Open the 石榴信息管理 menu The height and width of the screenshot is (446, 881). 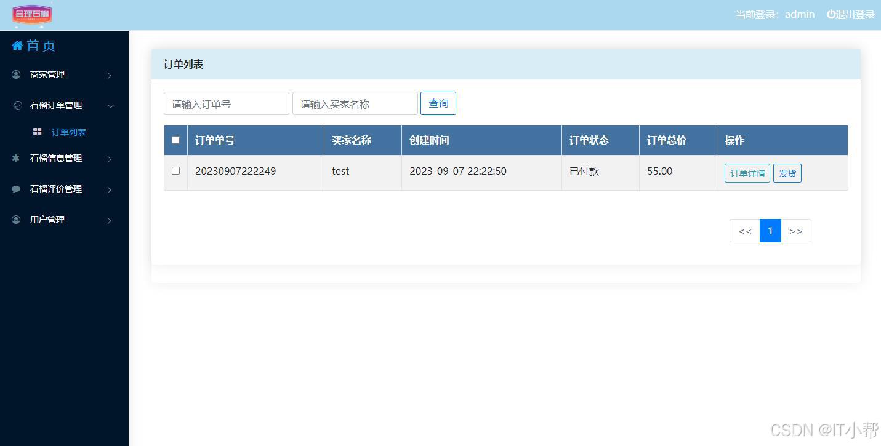pyautogui.click(x=64, y=158)
